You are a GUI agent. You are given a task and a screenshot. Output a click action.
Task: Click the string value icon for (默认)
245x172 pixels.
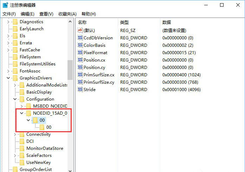(x=80, y=31)
